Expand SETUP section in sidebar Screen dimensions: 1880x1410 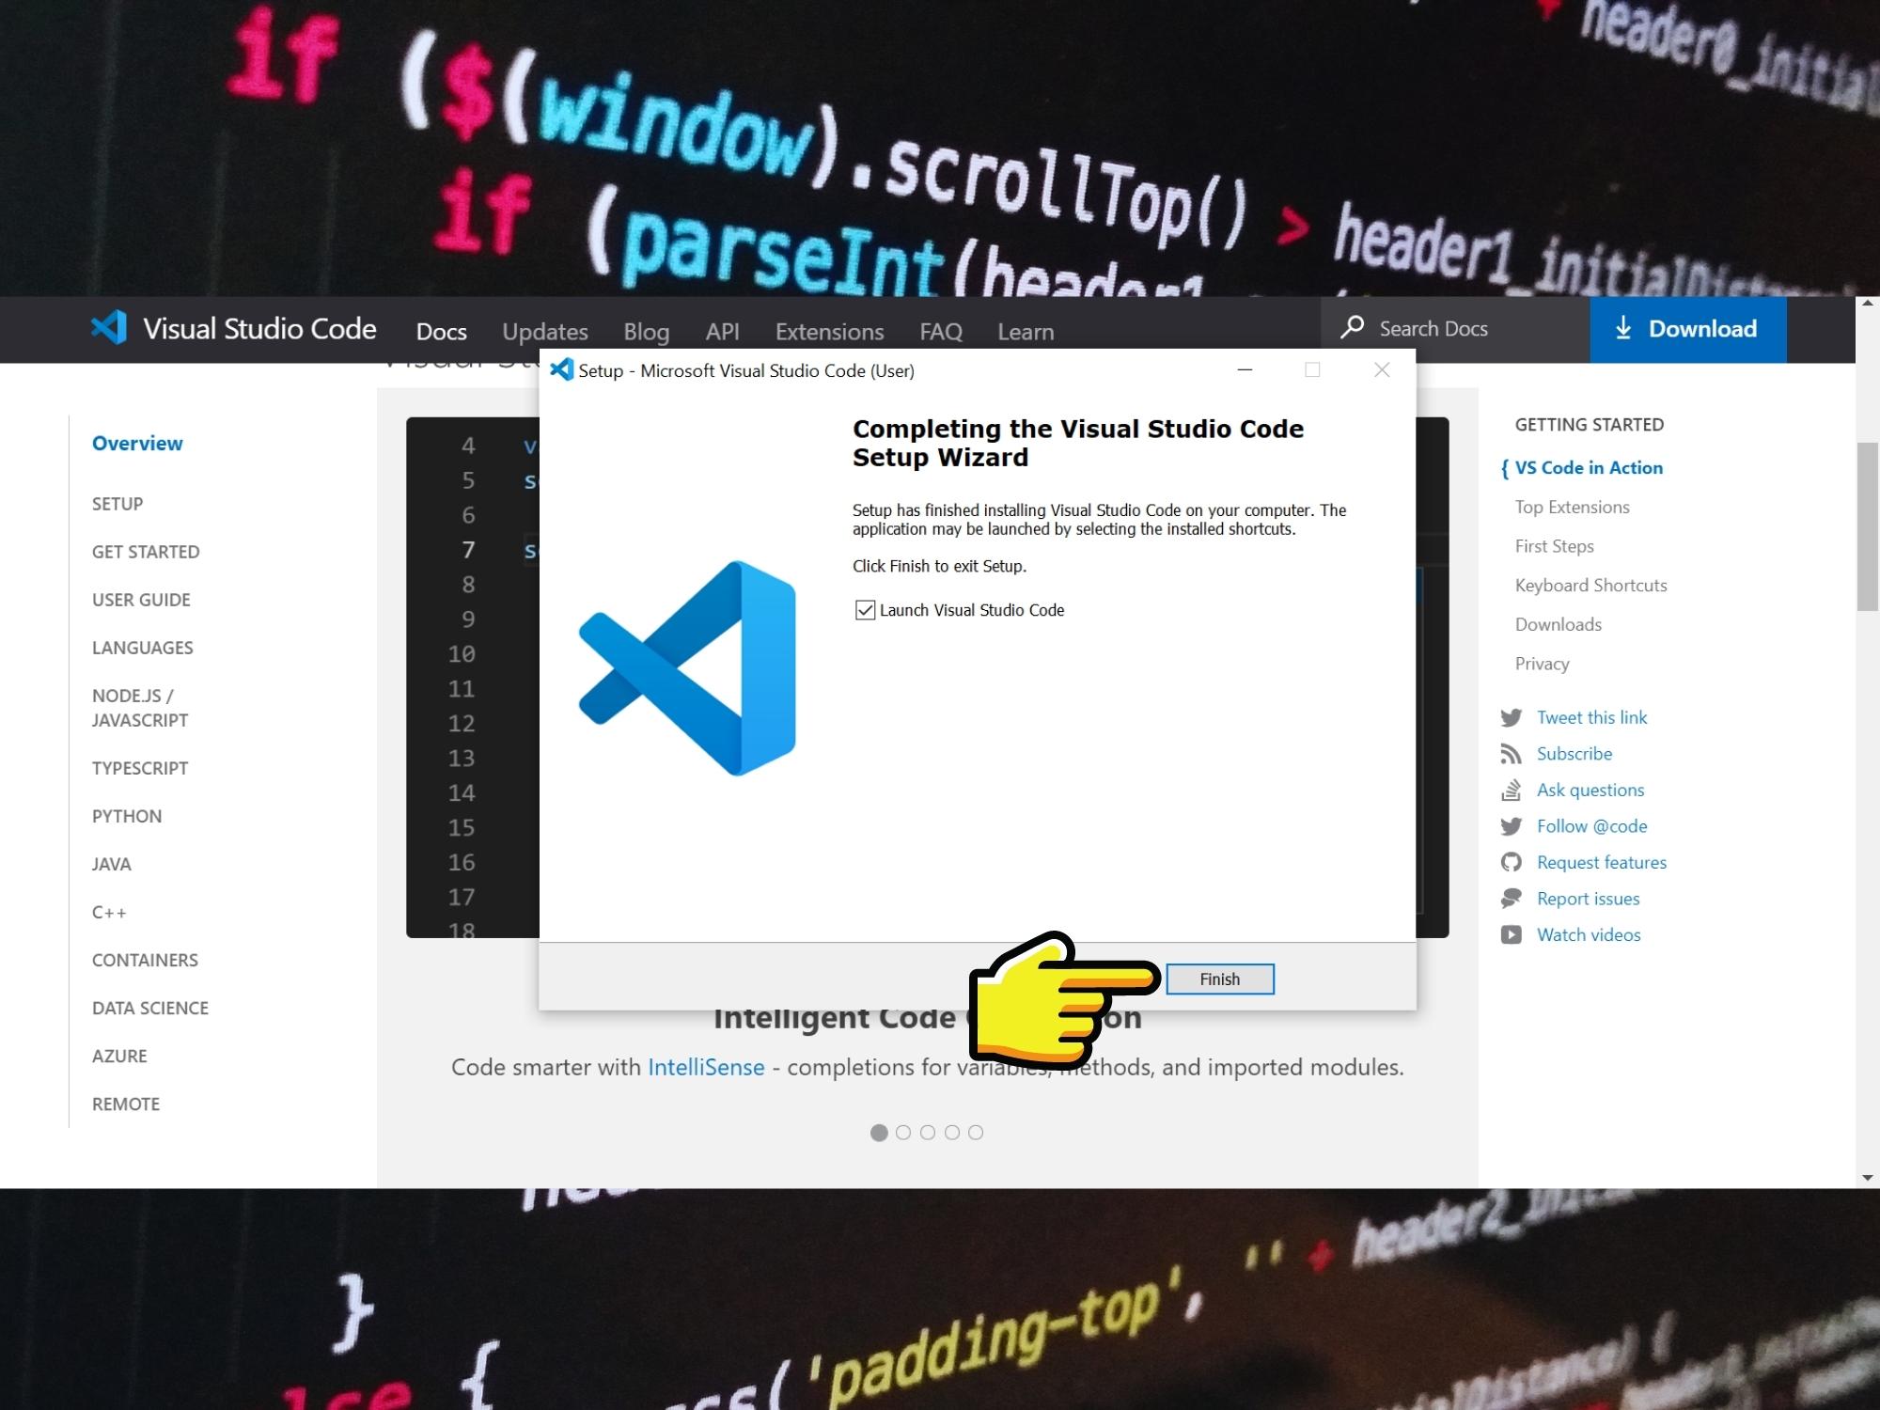(x=117, y=504)
